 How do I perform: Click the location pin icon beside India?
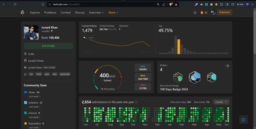tap(25, 54)
